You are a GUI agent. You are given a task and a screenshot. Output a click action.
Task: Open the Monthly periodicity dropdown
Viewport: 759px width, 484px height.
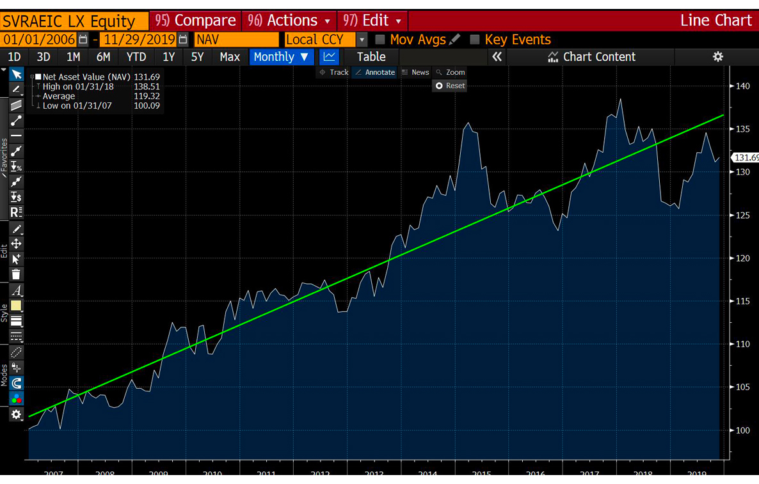281,57
